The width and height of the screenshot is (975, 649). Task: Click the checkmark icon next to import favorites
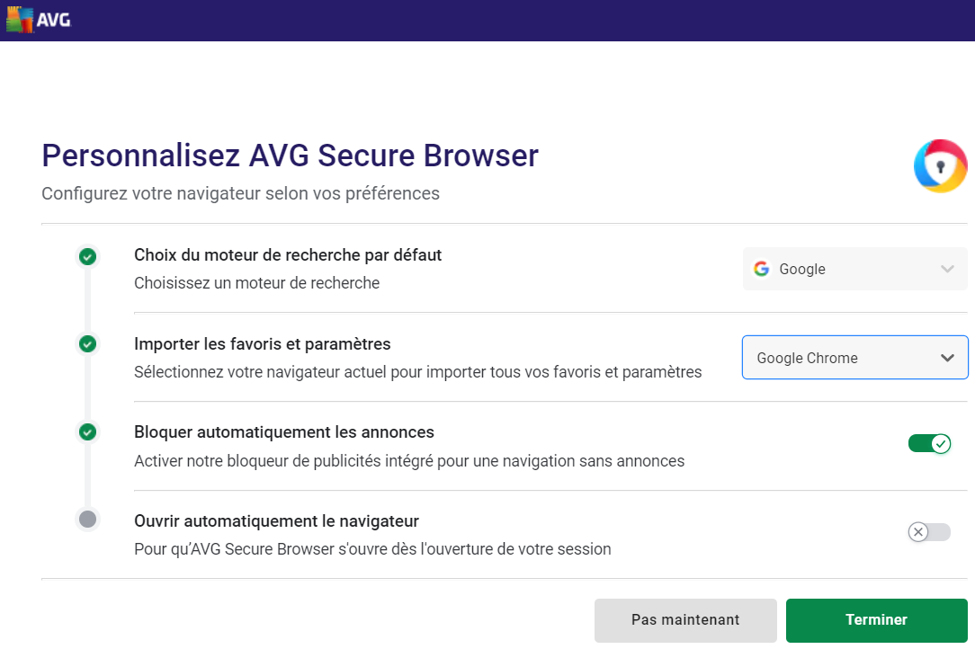pos(87,343)
